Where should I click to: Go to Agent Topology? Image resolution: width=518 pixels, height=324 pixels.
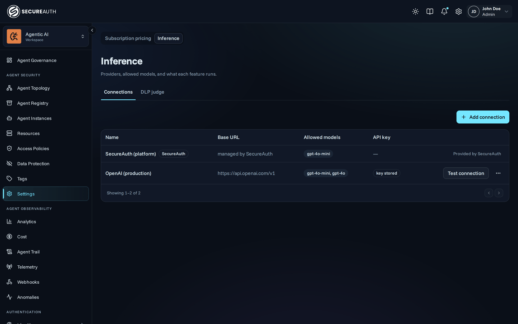46,88
